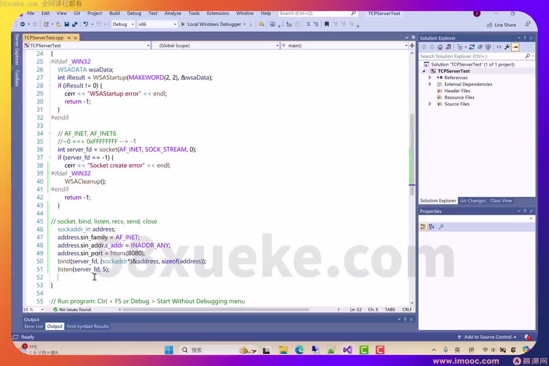Click the Find in Files icon

pos(261,24)
